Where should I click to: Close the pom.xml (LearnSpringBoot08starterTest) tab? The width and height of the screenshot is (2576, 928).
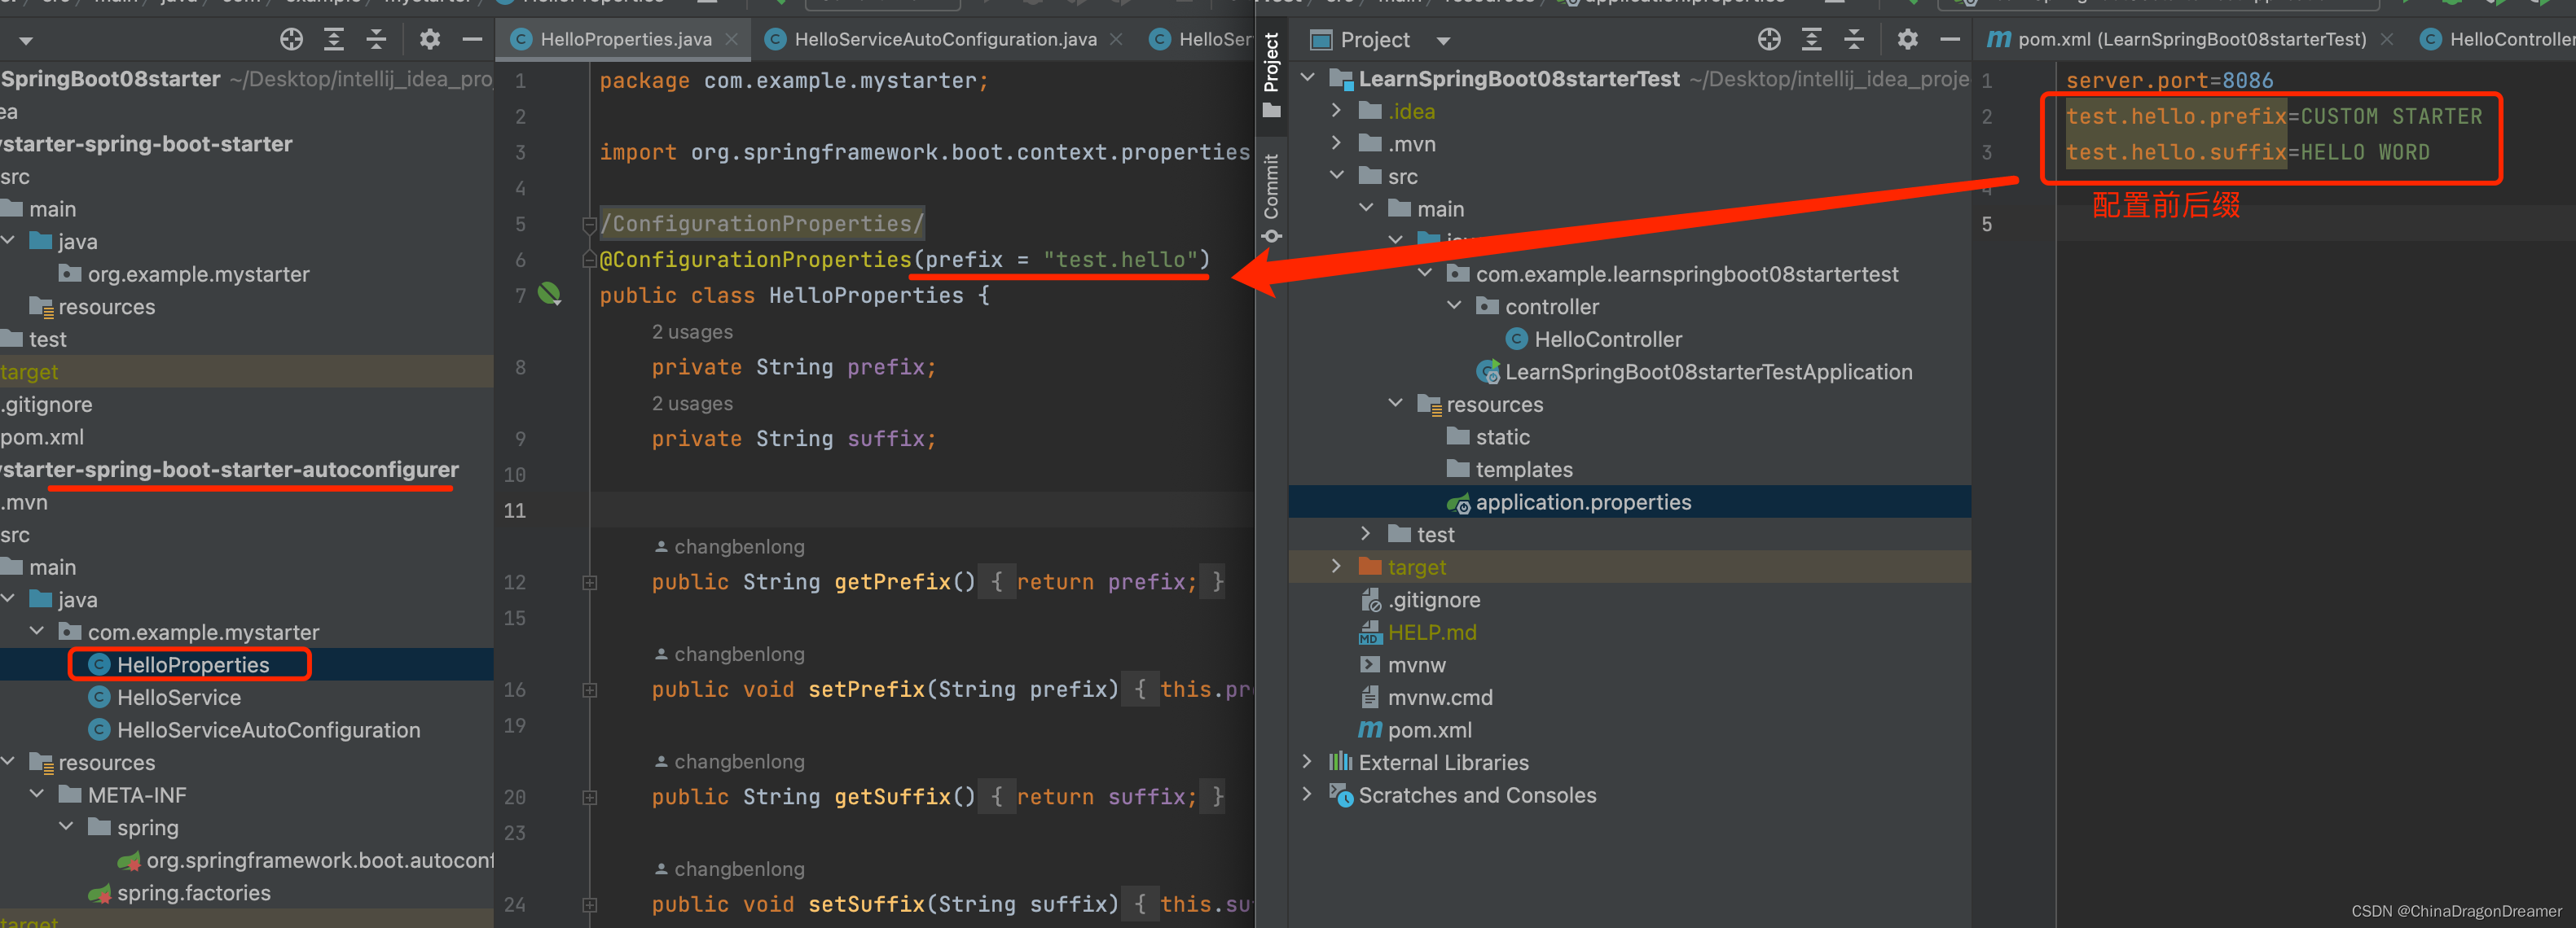2387,39
